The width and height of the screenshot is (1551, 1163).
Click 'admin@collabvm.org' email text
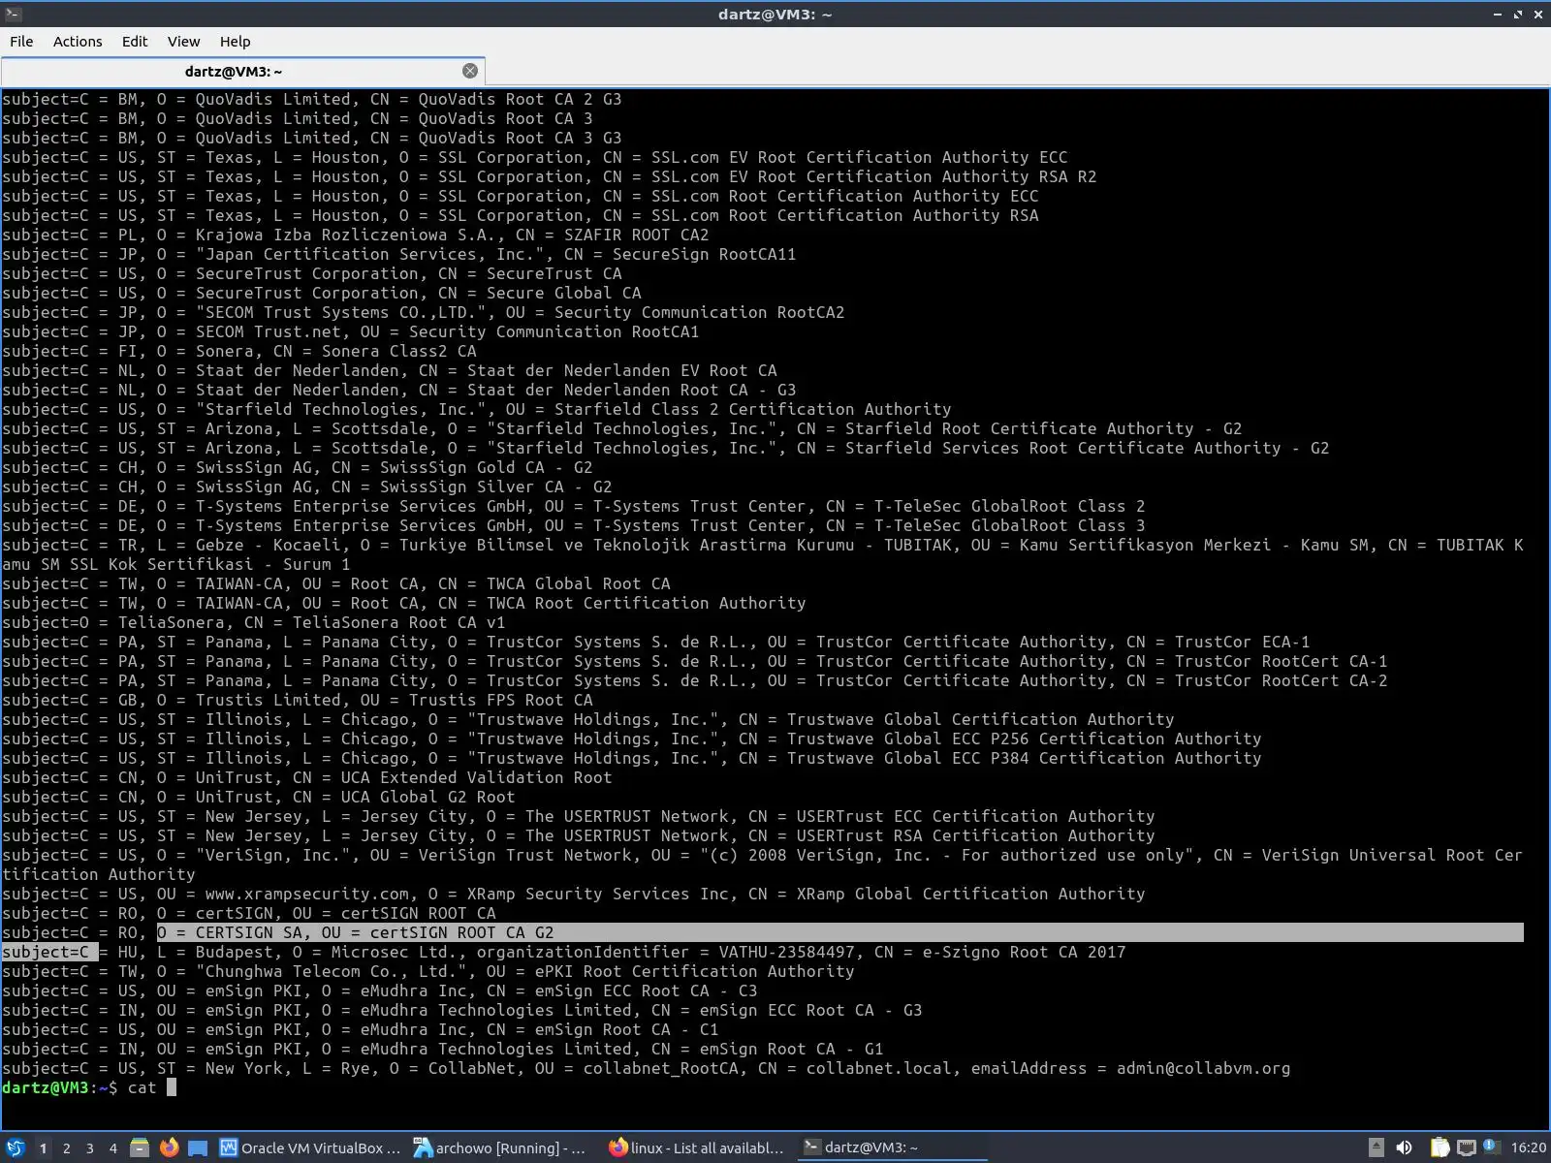click(1203, 1068)
